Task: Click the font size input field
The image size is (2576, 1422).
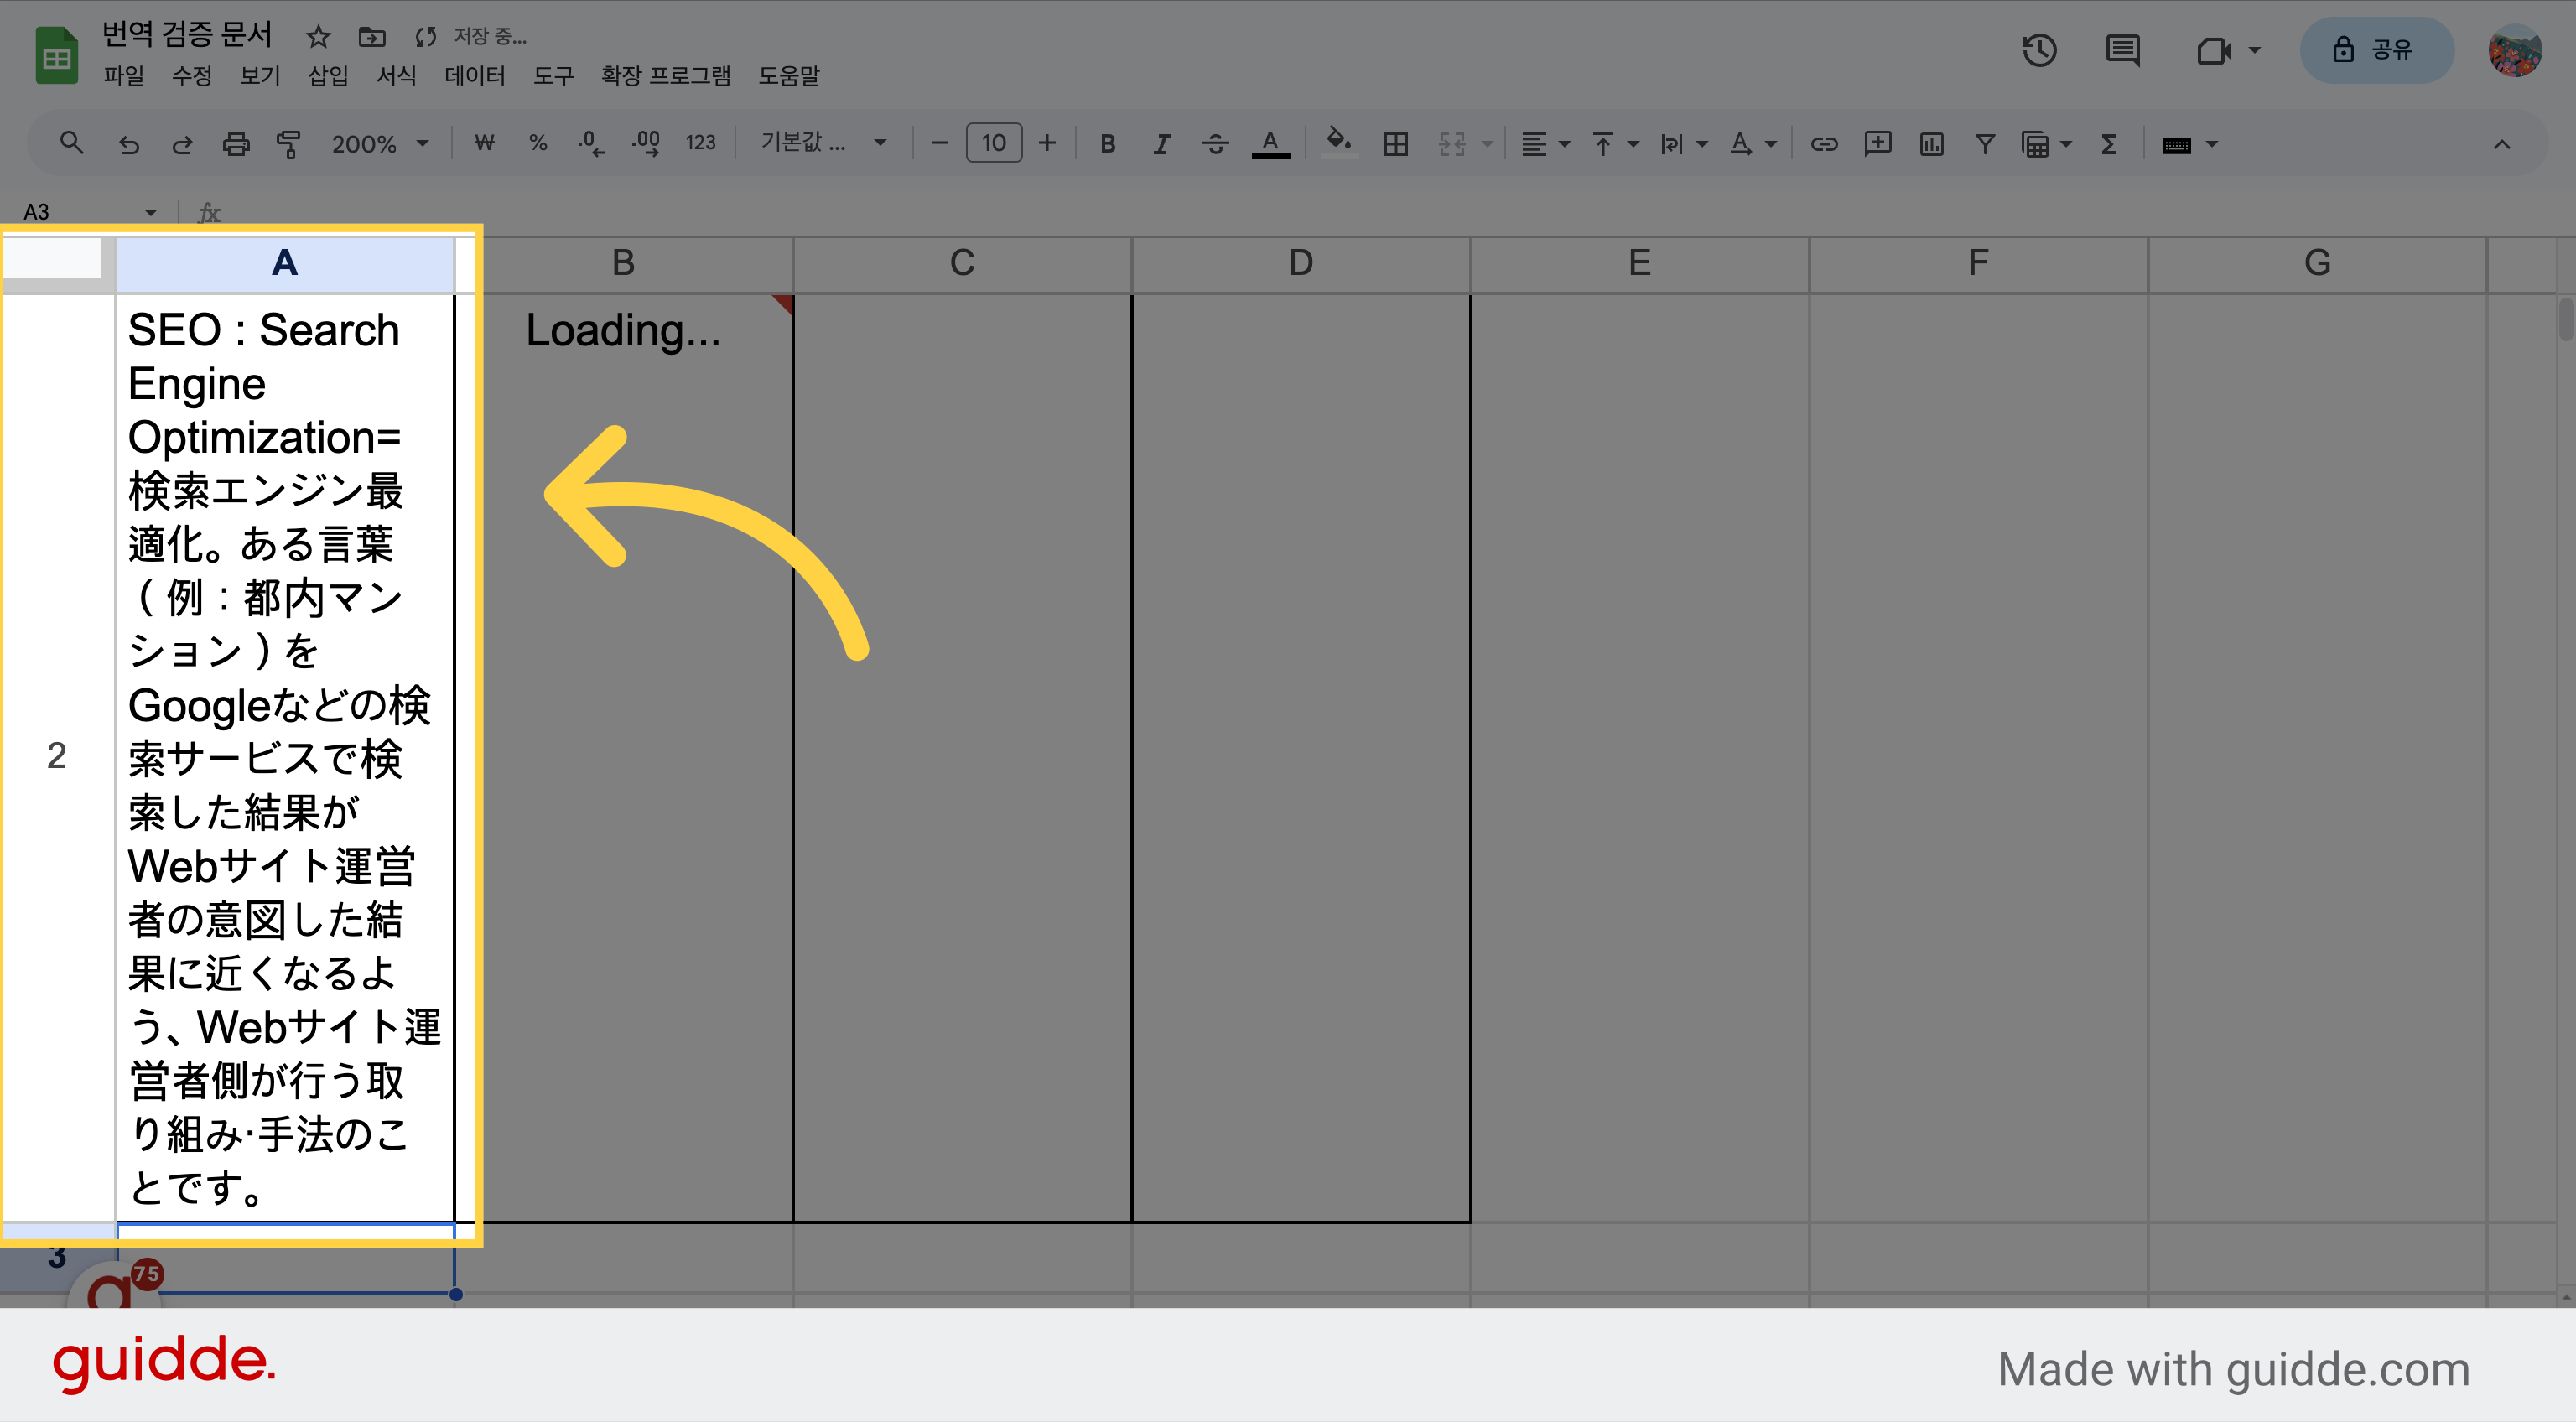Action: tap(993, 144)
